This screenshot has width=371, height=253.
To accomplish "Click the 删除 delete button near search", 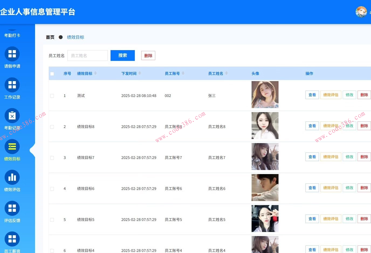I will (148, 55).
